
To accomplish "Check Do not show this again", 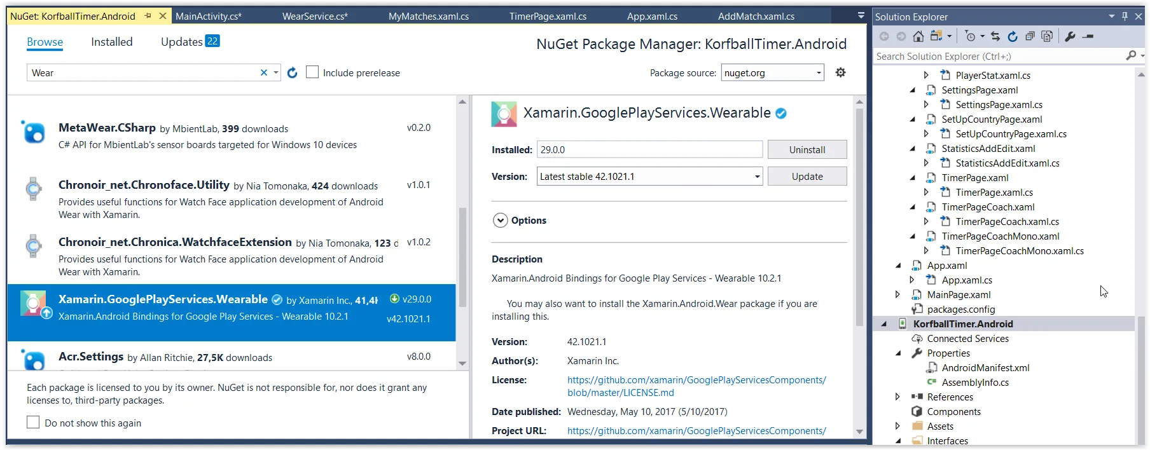I will (x=33, y=422).
